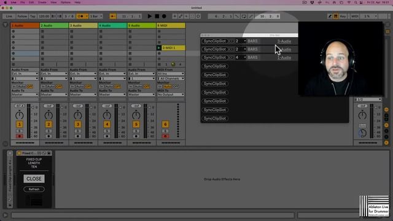393x221 pixels.
Task: Launch the 2-MIDI 1 clip play icon
Action: (x=158, y=48)
